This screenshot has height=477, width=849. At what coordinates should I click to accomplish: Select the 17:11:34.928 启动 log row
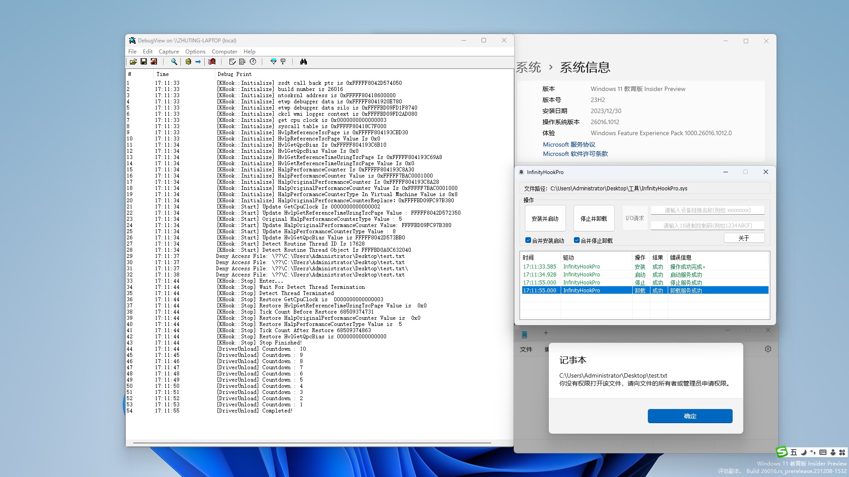(645, 275)
